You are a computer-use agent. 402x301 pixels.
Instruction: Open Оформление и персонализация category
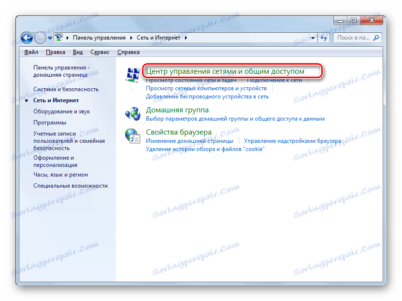(55, 161)
